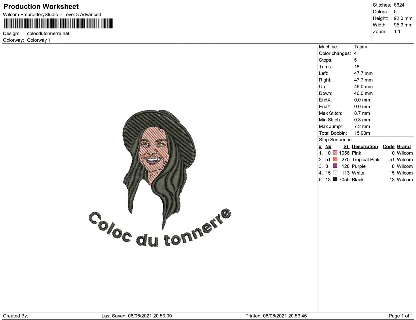Click the 'N#' column header

pyautogui.click(x=328, y=146)
